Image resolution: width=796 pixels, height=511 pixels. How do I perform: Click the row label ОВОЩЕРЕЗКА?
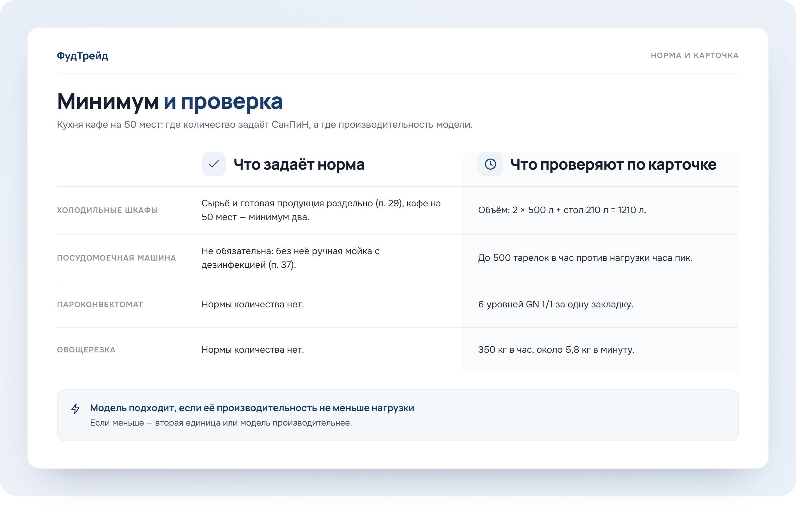tap(86, 350)
